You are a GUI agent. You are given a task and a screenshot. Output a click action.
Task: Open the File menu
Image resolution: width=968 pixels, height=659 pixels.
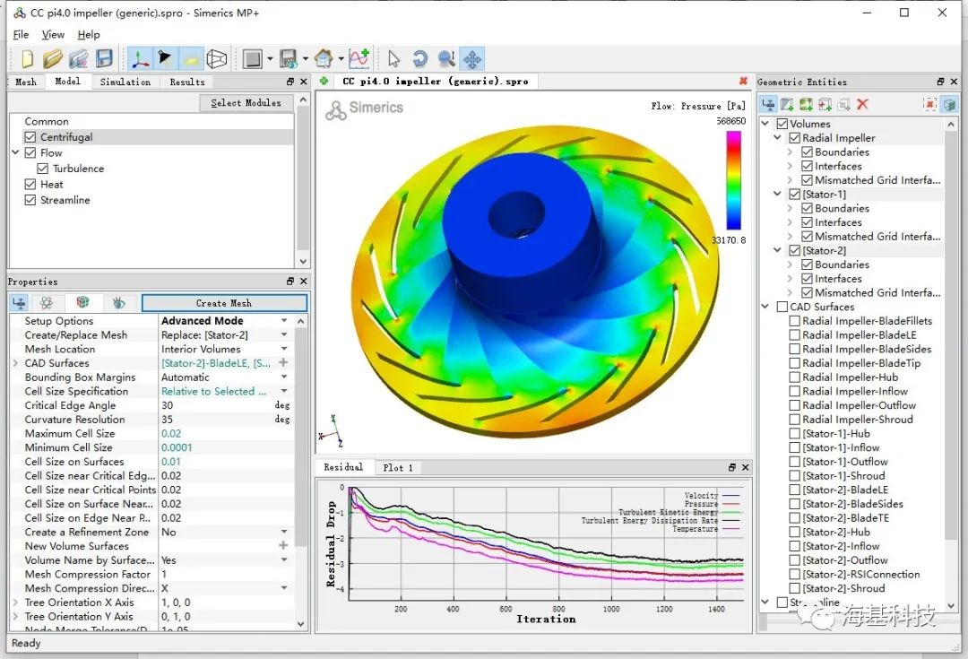point(21,35)
